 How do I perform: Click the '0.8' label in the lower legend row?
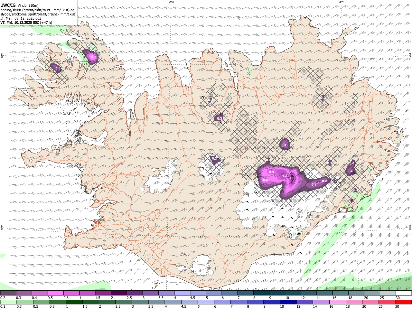52,307
